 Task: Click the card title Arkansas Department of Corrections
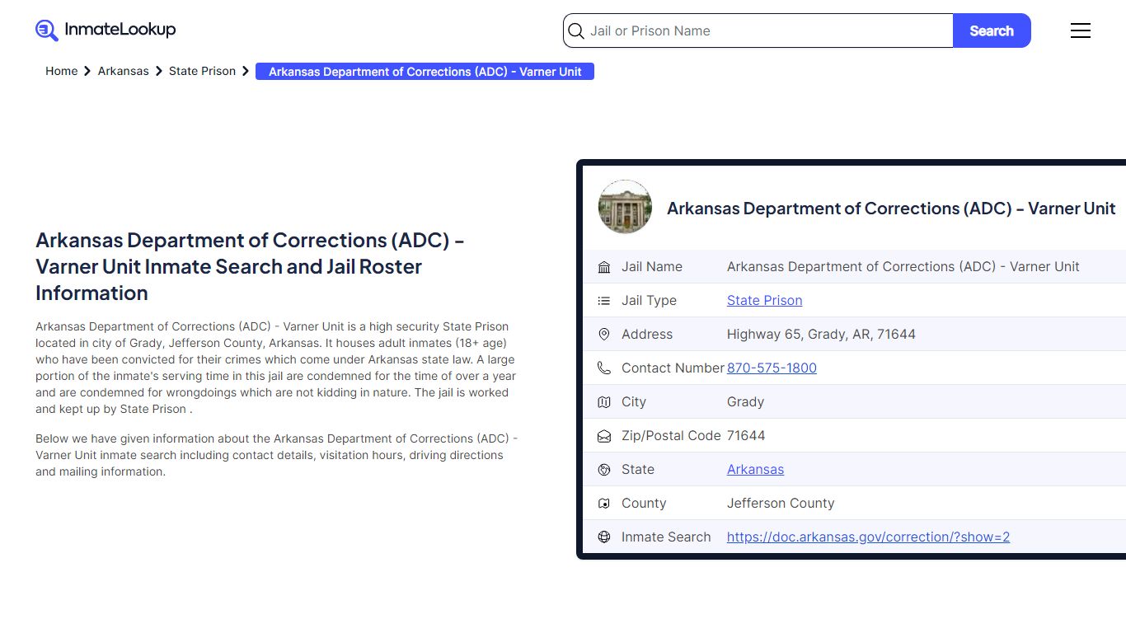pos(891,209)
